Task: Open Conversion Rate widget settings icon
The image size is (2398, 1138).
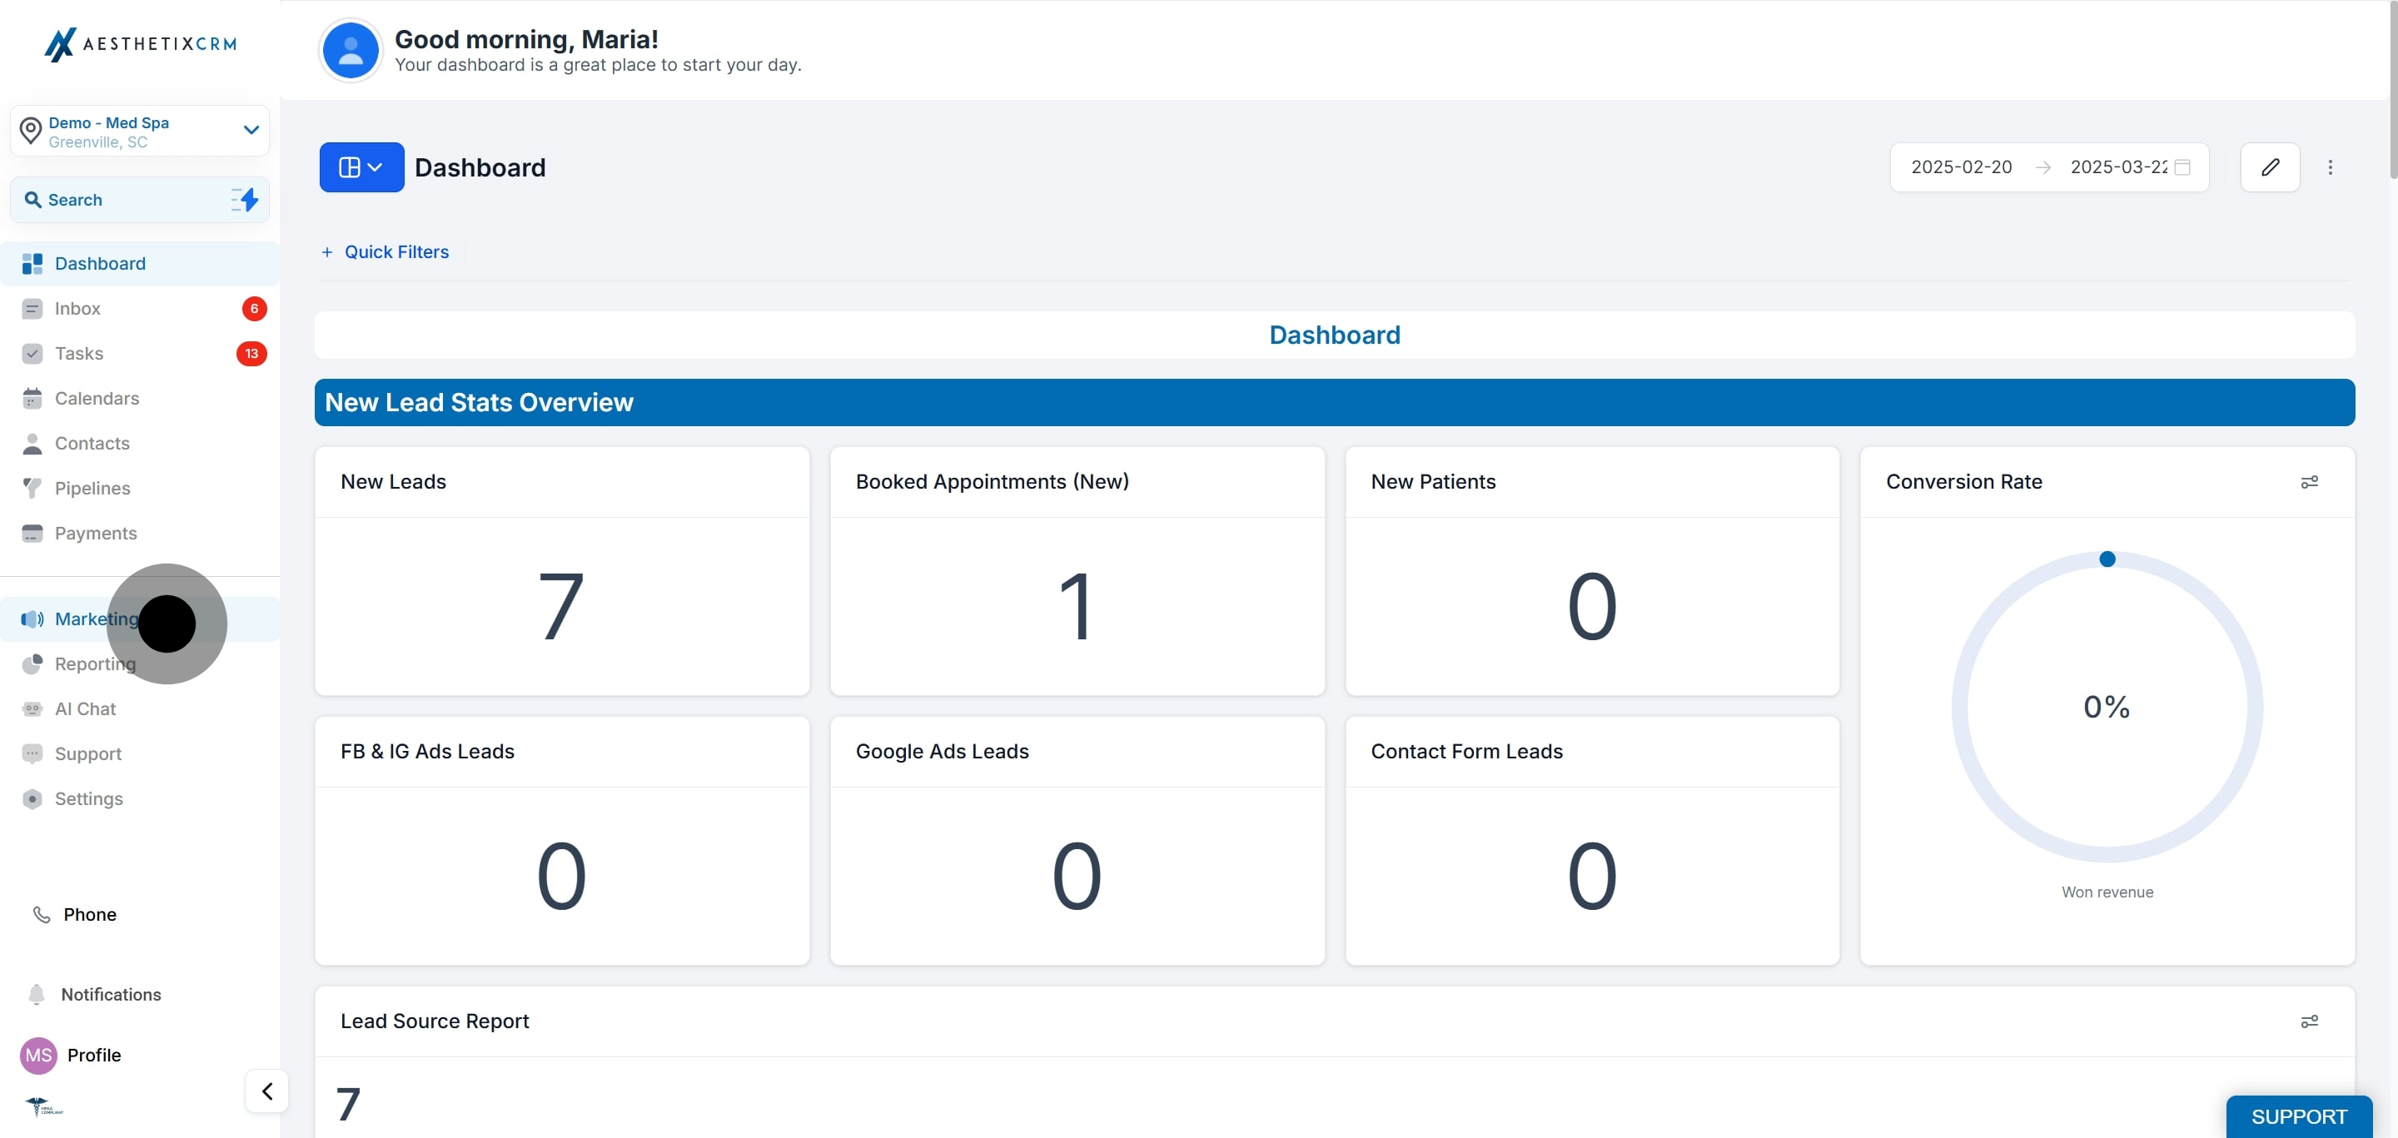Action: pos(2309,482)
